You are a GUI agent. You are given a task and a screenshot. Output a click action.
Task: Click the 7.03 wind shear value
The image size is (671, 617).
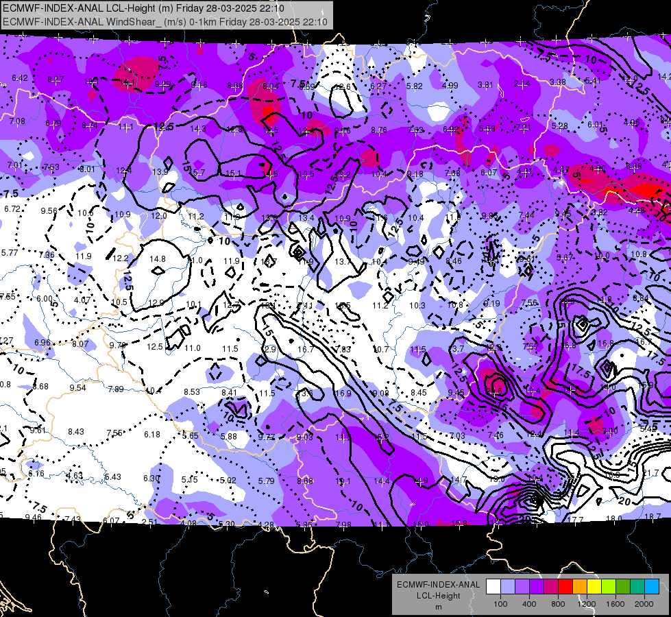(x=457, y=435)
